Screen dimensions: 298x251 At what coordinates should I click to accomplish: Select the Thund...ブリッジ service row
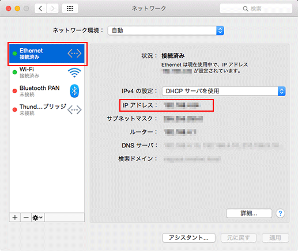[x=47, y=109]
